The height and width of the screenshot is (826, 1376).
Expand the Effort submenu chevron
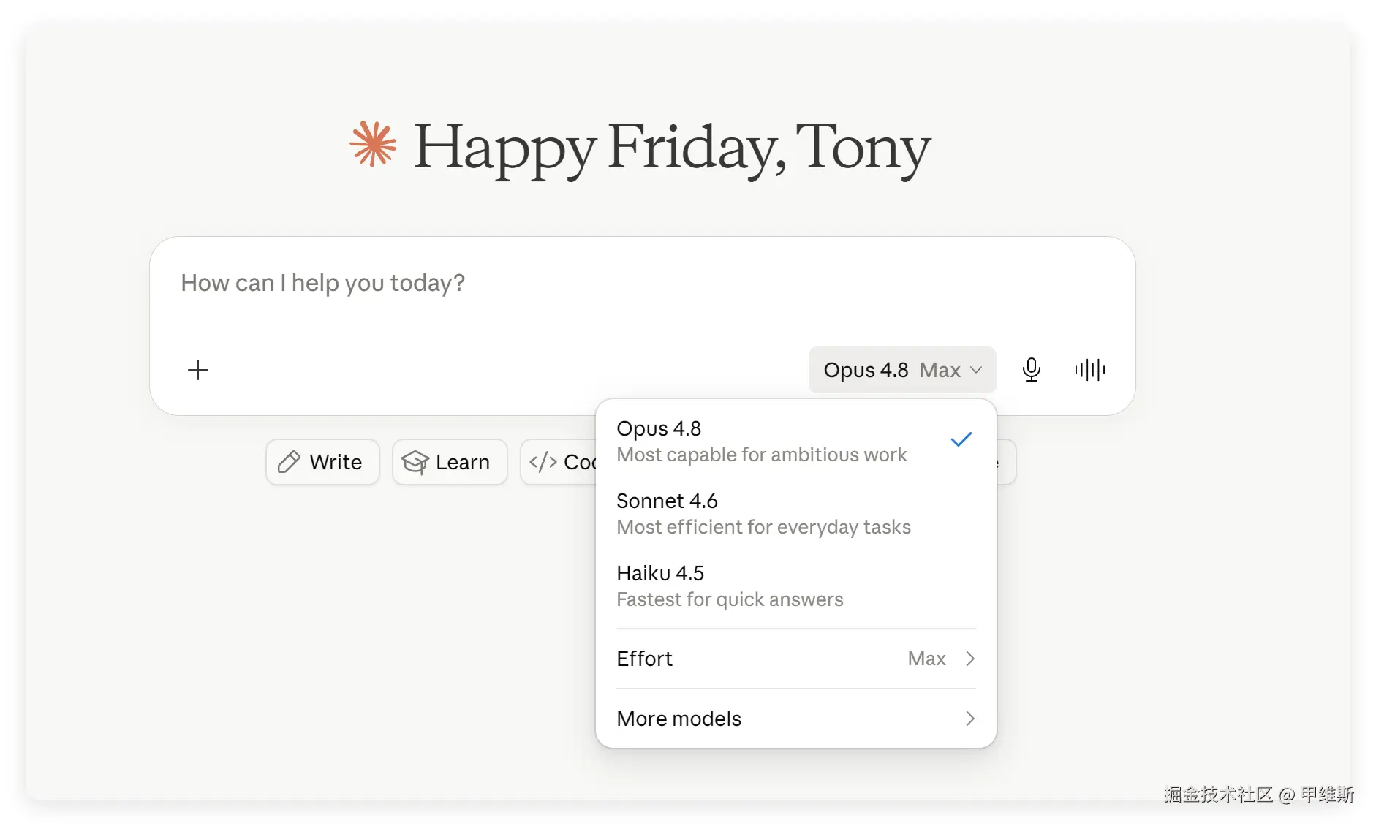click(970, 659)
